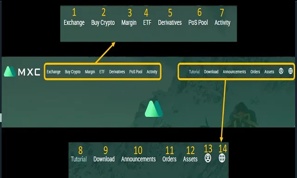Open the Margin menu item
Viewport: 297px width, 178px height.
(90, 72)
